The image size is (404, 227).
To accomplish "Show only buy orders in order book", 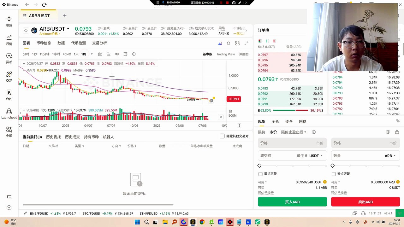I will (267, 41).
